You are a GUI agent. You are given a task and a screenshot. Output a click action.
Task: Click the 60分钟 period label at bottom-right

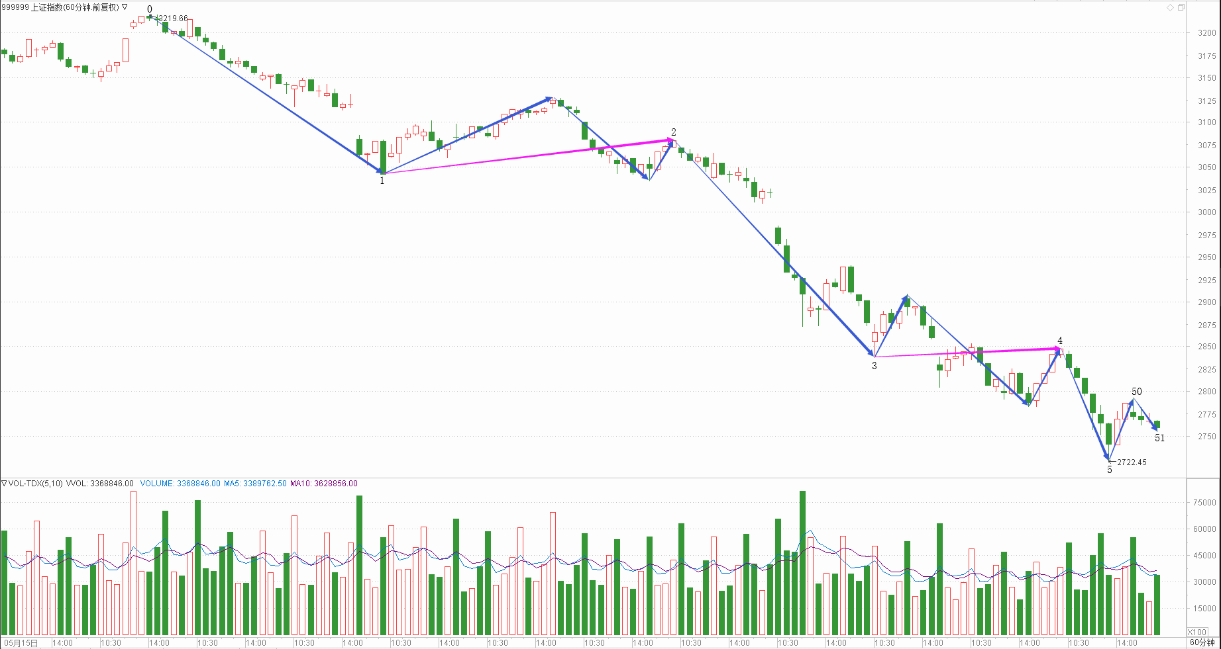coord(1202,642)
